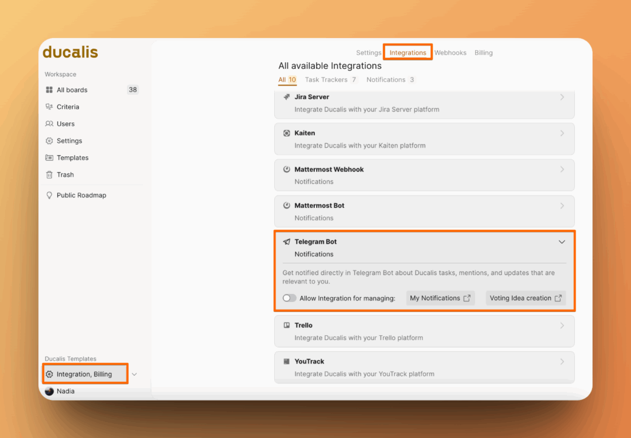Click the Nadia user avatar
This screenshot has height=438, width=631.
tap(49, 391)
